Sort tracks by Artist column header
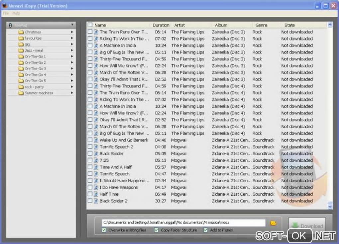The height and width of the screenshot is (244, 339). coord(179,25)
